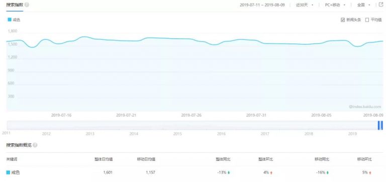Enable the 平均值 checkbox
This screenshot has height=182, width=386.
coord(367,20)
